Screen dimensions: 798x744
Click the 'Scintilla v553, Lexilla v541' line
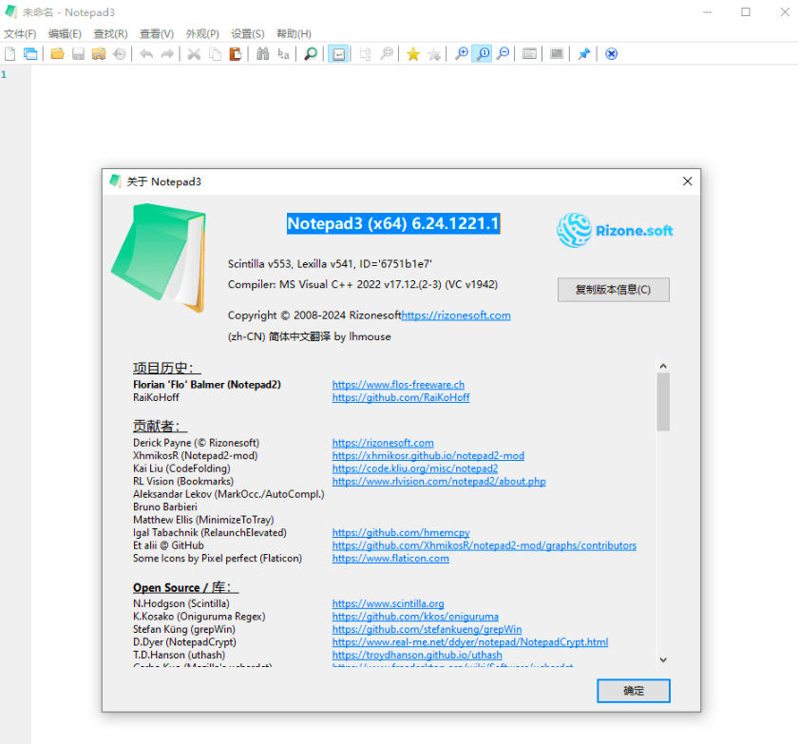click(x=330, y=263)
